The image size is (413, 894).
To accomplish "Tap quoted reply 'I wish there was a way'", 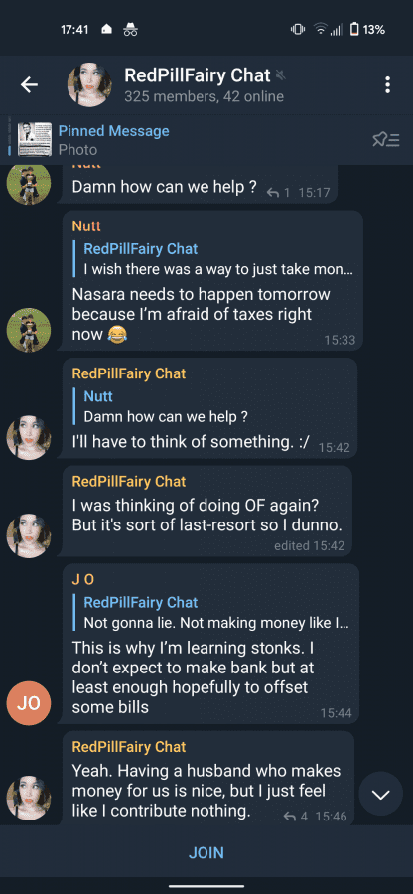I will 218,260.
